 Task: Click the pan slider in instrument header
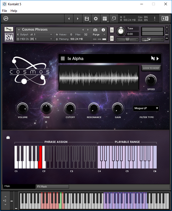tap(127, 39)
